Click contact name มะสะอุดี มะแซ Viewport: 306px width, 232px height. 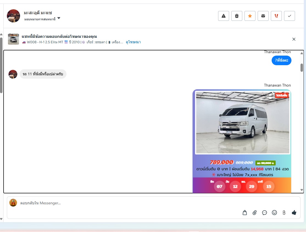(x=38, y=13)
